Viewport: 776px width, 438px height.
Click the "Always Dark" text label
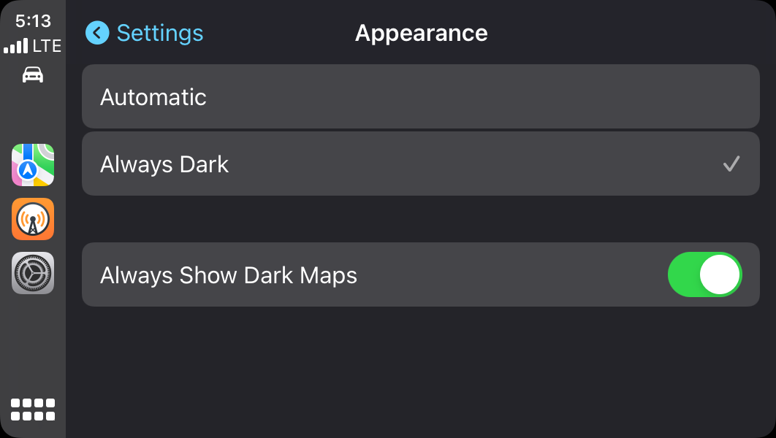164,164
